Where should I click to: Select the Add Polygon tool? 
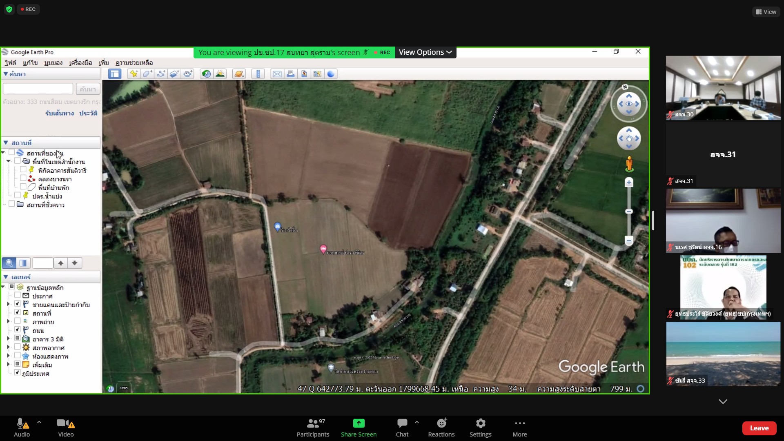(x=147, y=74)
